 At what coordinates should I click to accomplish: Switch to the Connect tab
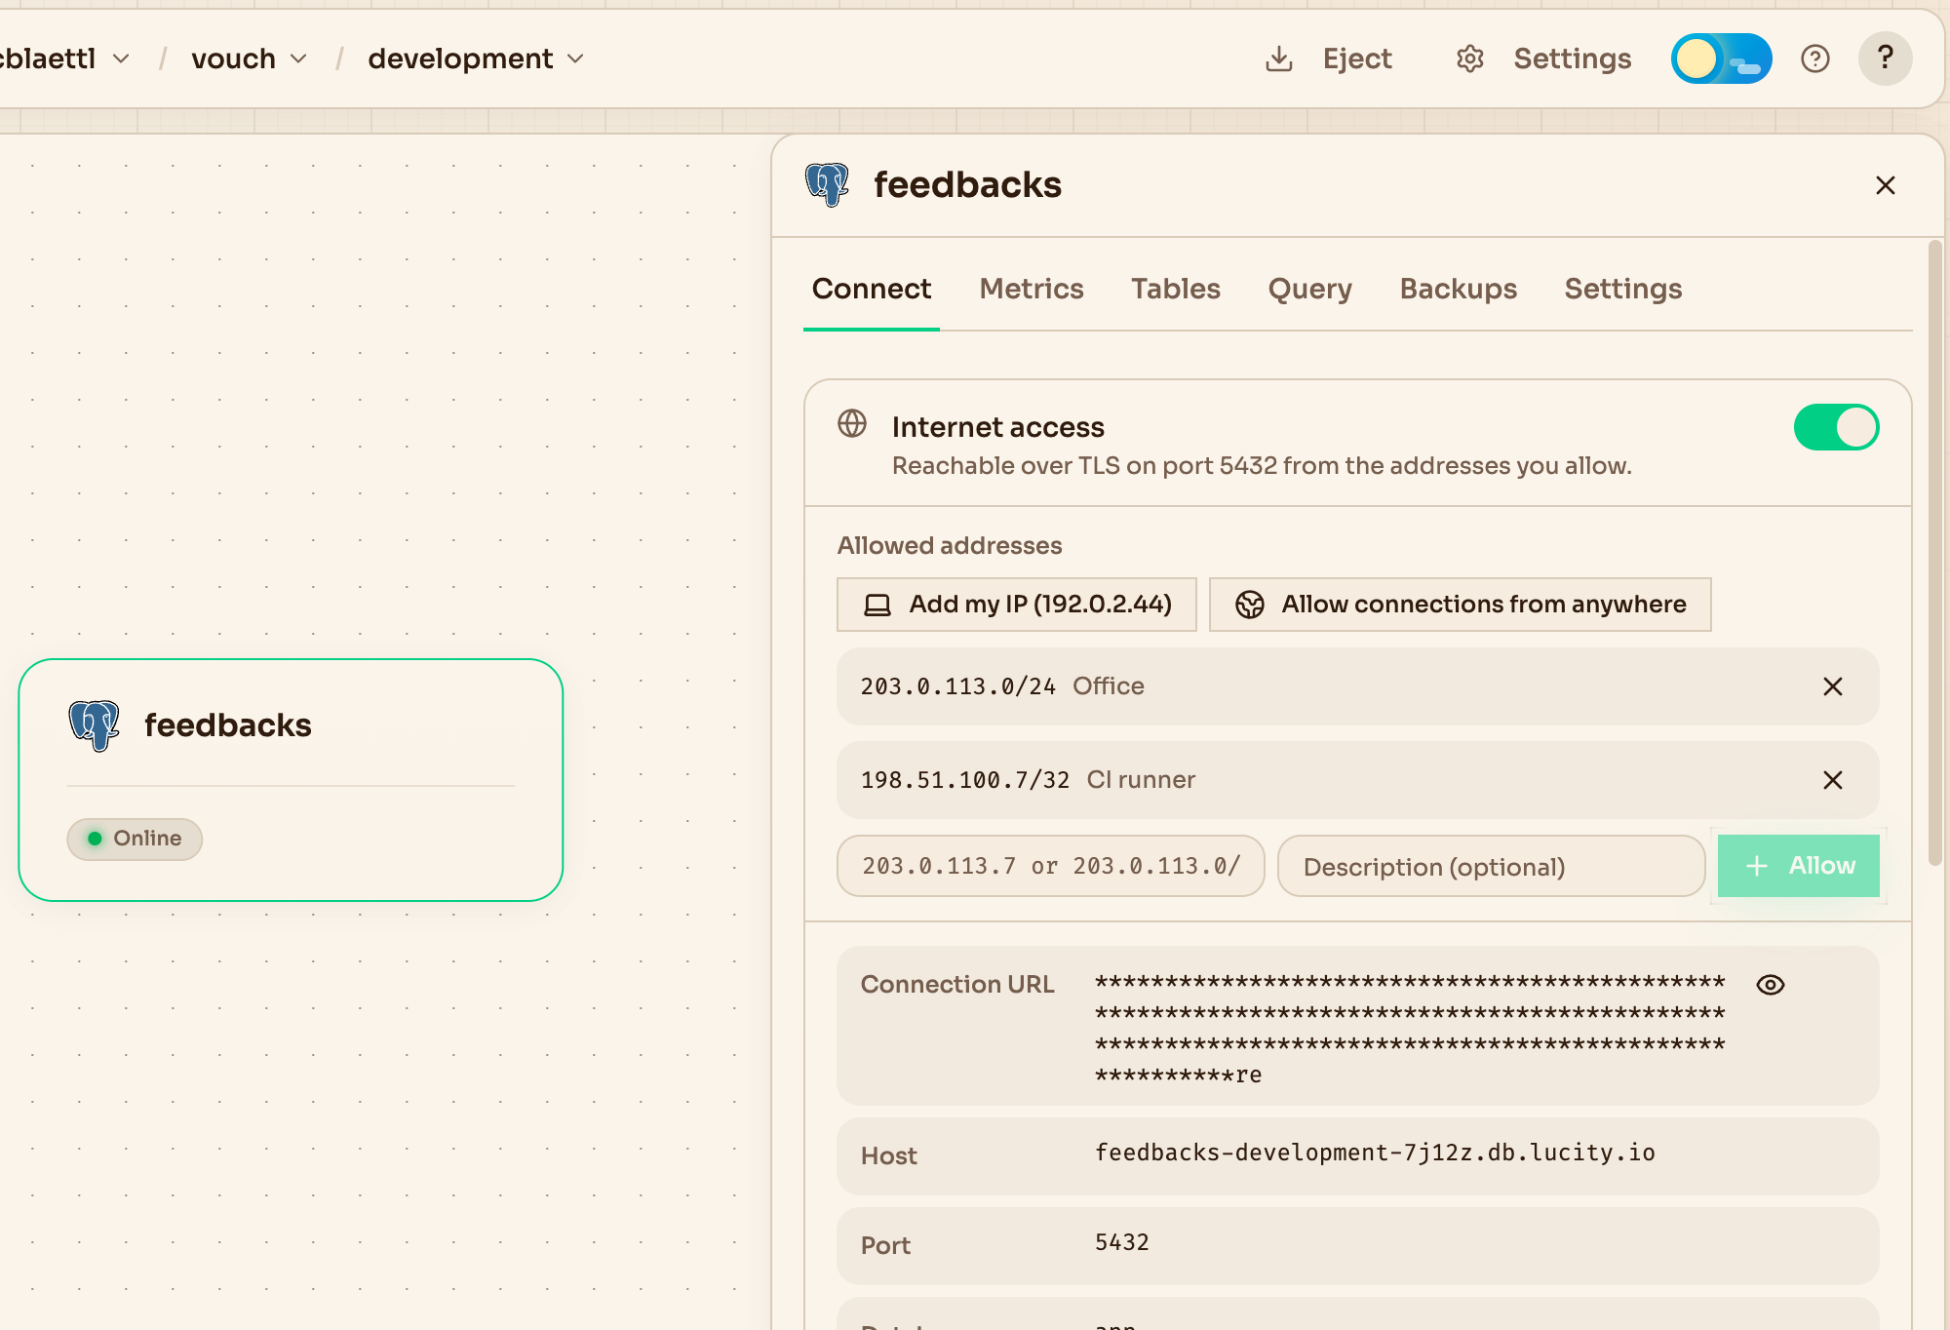pos(871,289)
